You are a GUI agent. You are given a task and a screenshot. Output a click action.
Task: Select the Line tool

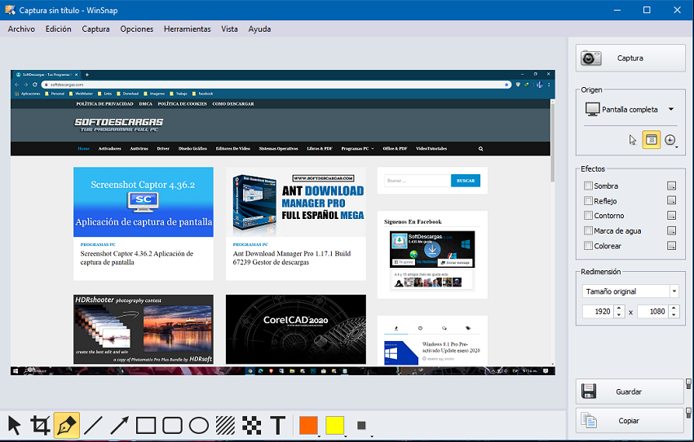[93, 425]
